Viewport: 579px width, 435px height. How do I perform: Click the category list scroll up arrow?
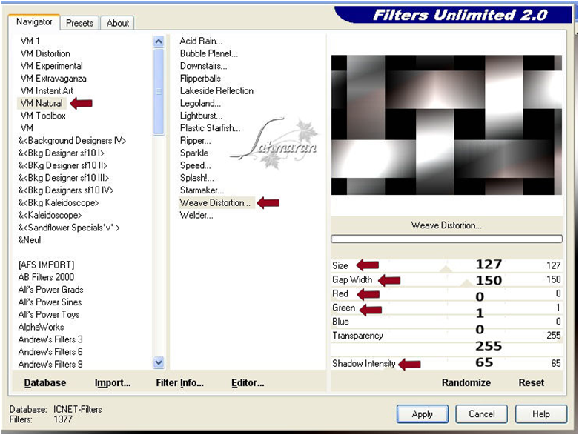[159, 41]
